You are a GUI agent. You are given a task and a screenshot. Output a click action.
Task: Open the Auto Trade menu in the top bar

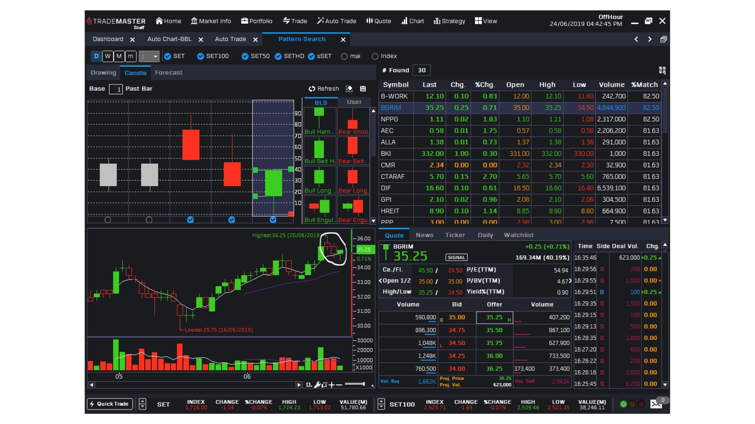click(337, 21)
